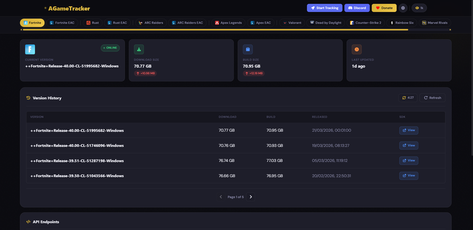
Task: Open the Discord link button
Action: 357,8
